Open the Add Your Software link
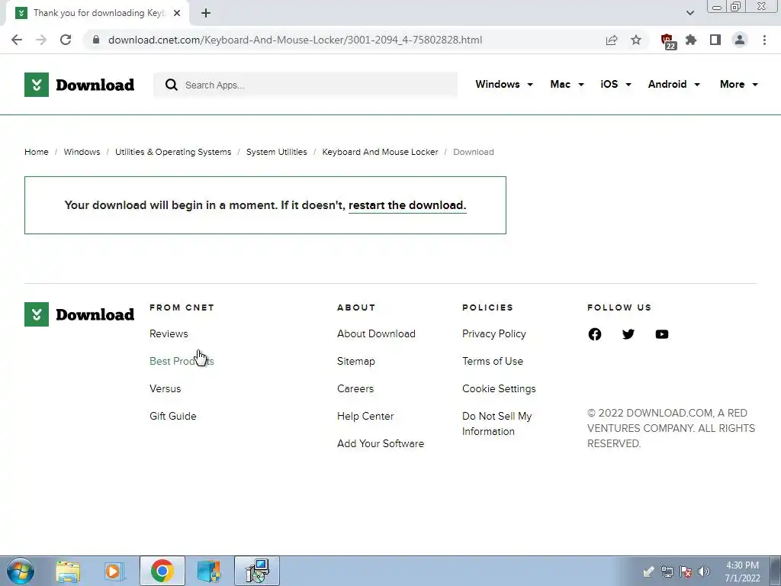781x586 pixels. (x=381, y=443)
